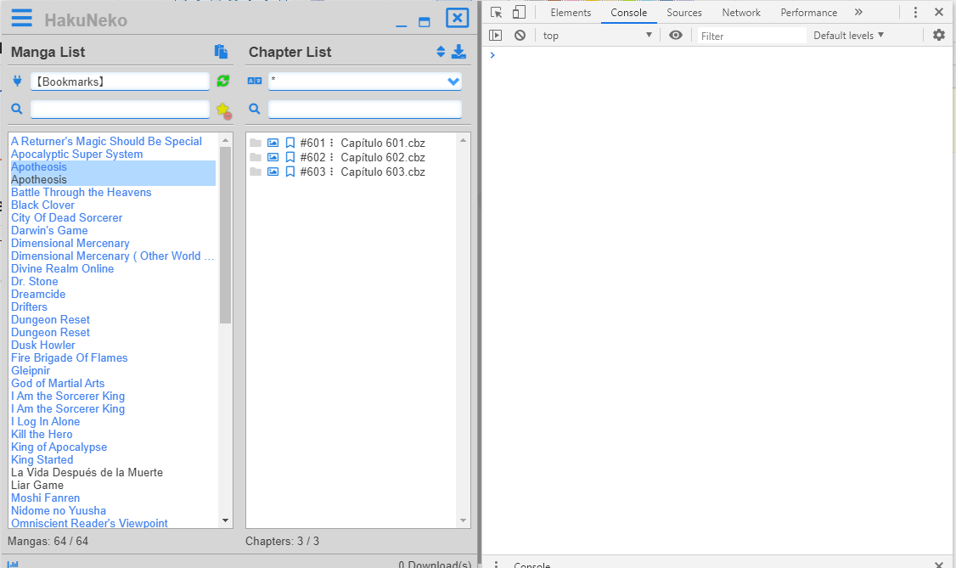Click manga list scroll down arrow
This screenshot has width=956, height=568.
226,520
